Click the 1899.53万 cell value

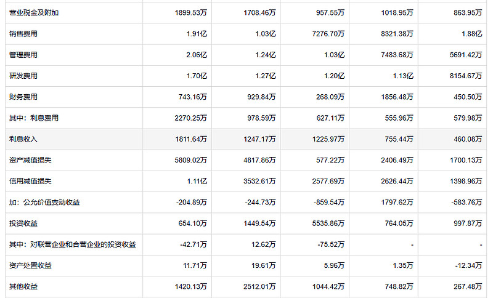191,12
